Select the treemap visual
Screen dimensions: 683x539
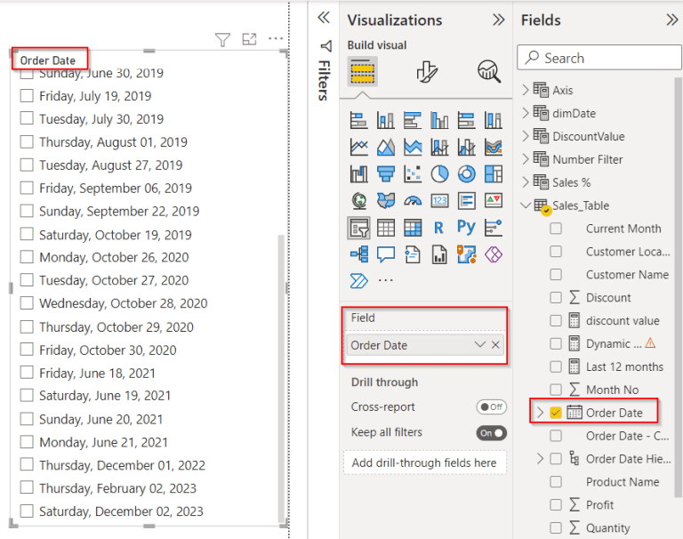[493, 174]
